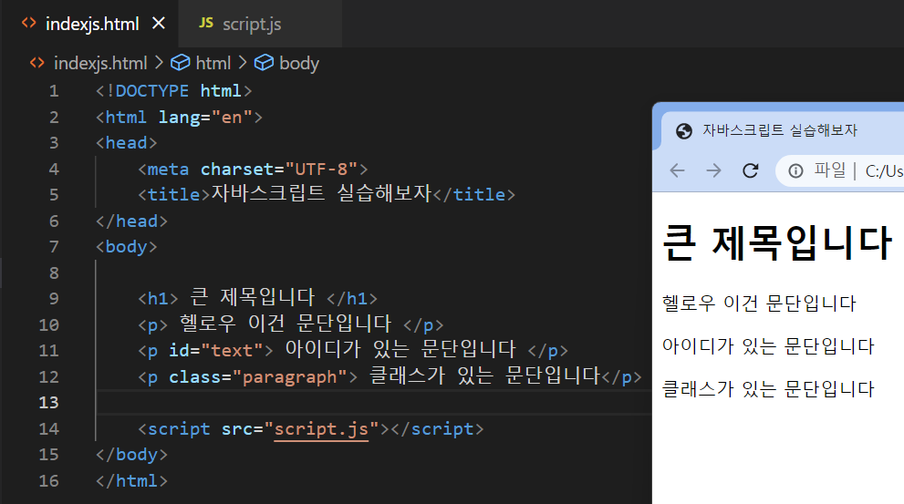
Task: Click the site info icon in address bar
Action: (x=795, y=170)
